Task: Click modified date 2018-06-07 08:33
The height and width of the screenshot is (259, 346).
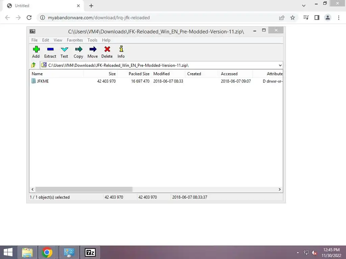Action: pyautogui.click(x=168, y=81)
